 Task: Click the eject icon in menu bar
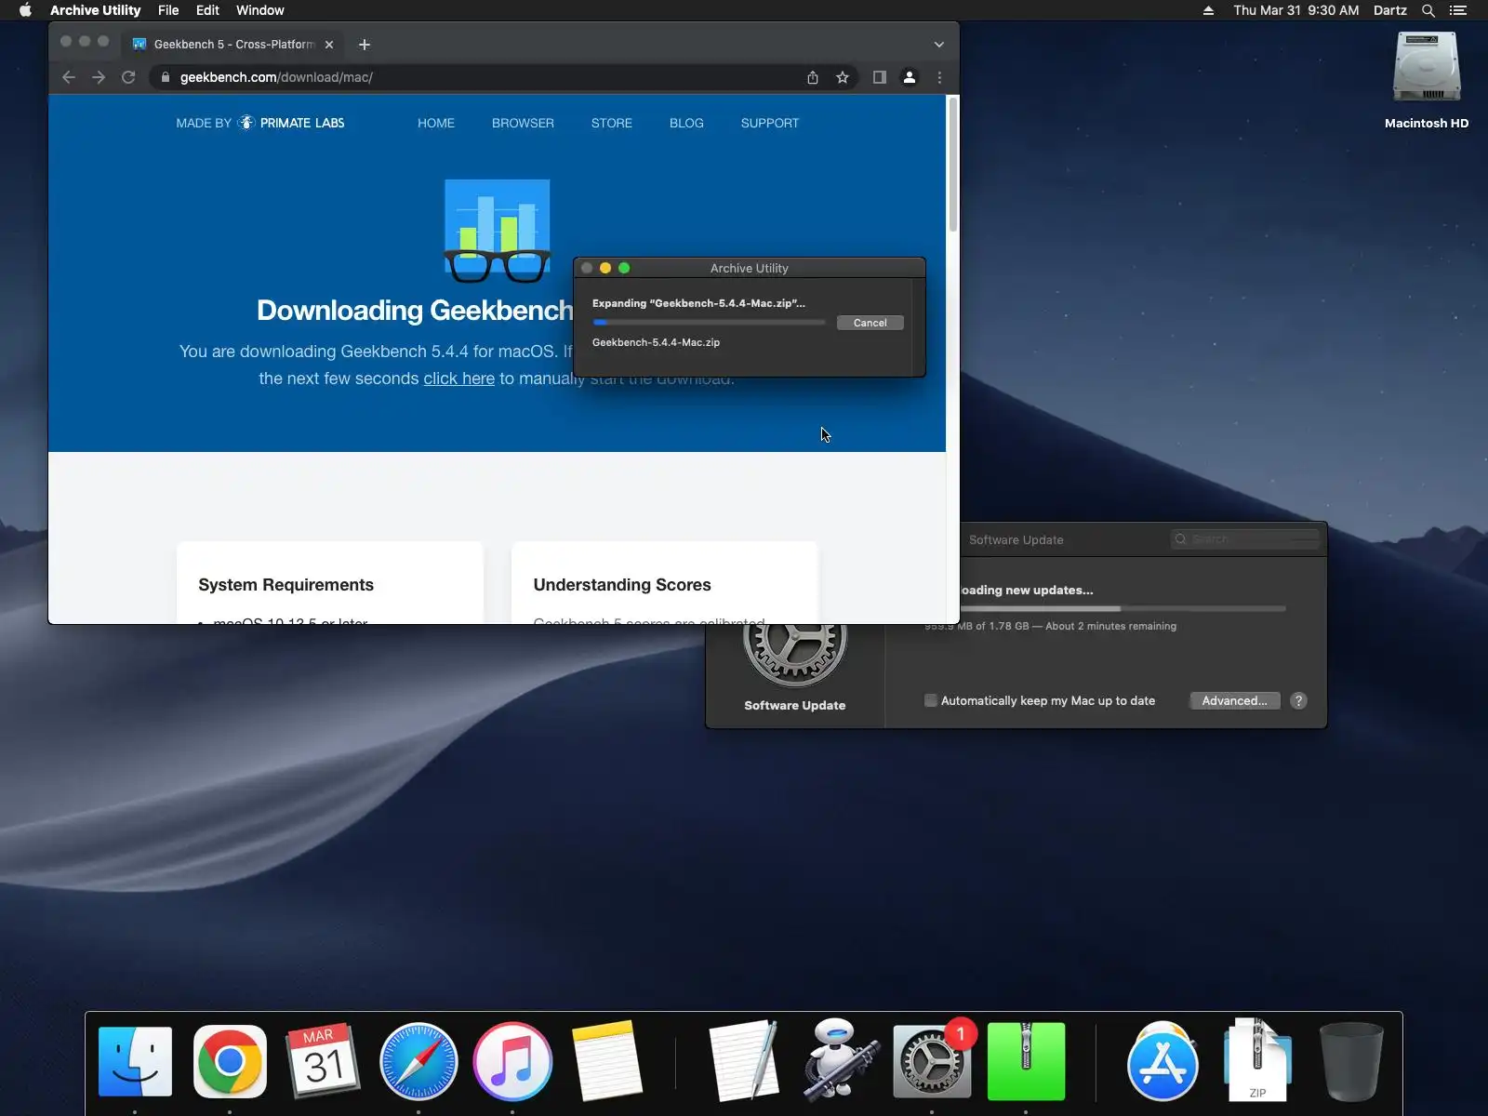coord(1208,10)
